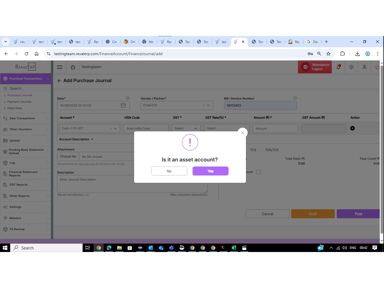The image size is (384, 288).
Task: Open Debit Note in sidebar
Action: coord(15,108)
